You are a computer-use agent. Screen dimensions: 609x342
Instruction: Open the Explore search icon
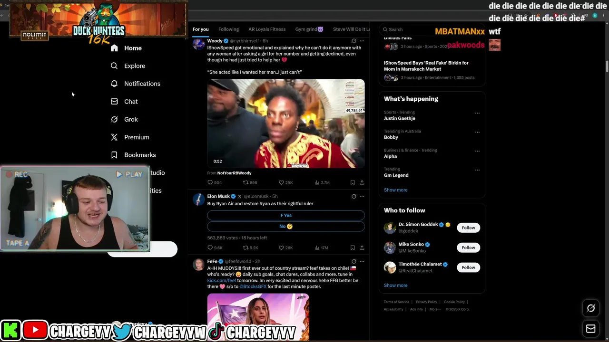(114, 66)
